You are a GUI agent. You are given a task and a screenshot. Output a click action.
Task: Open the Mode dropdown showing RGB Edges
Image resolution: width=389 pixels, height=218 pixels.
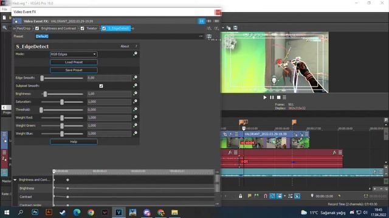74,54
